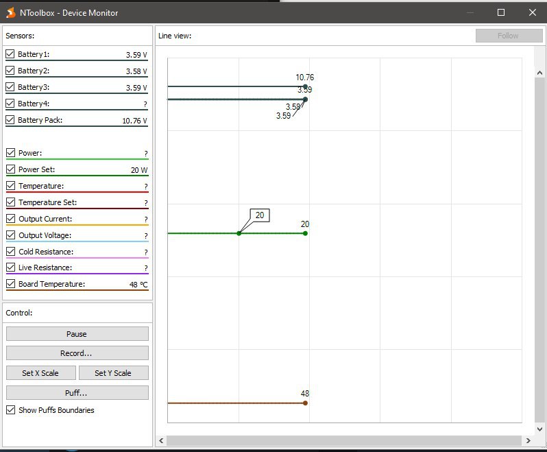Open the Puff... dialog
The width and height of the screenshot is (547, 452).
(x=77, y=392)
